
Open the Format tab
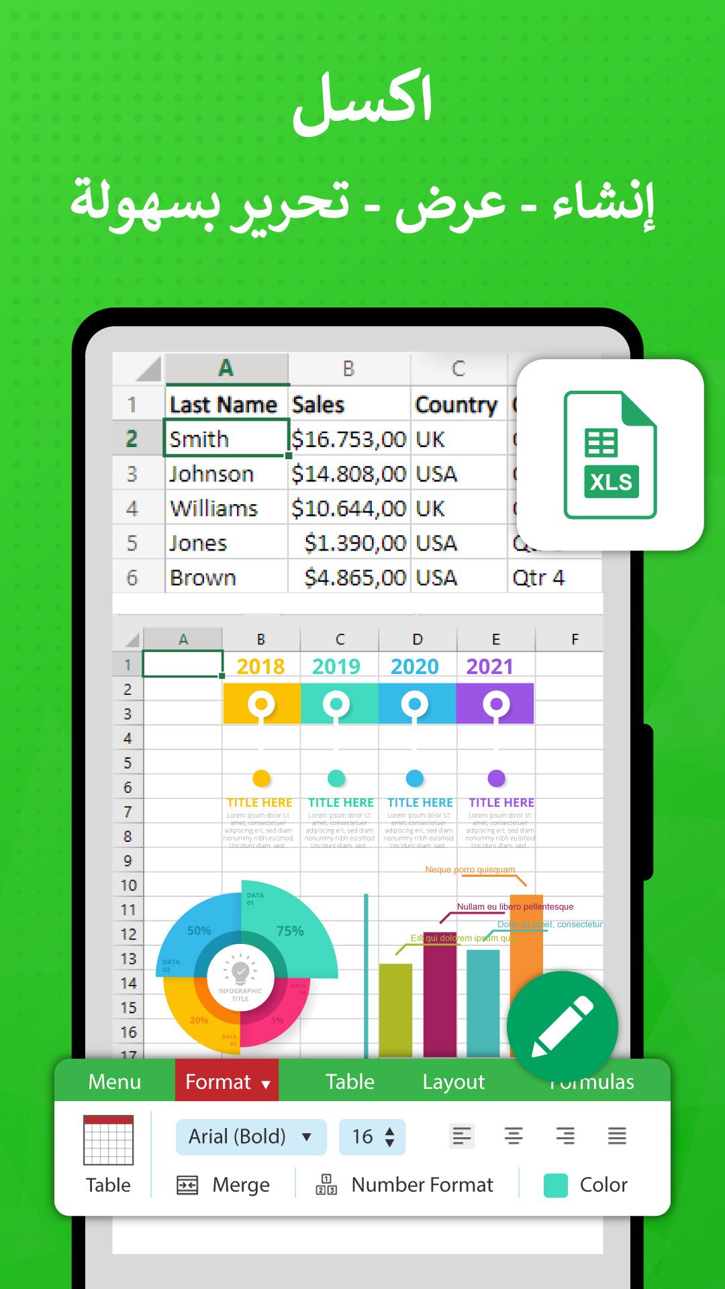point(227,1082)
